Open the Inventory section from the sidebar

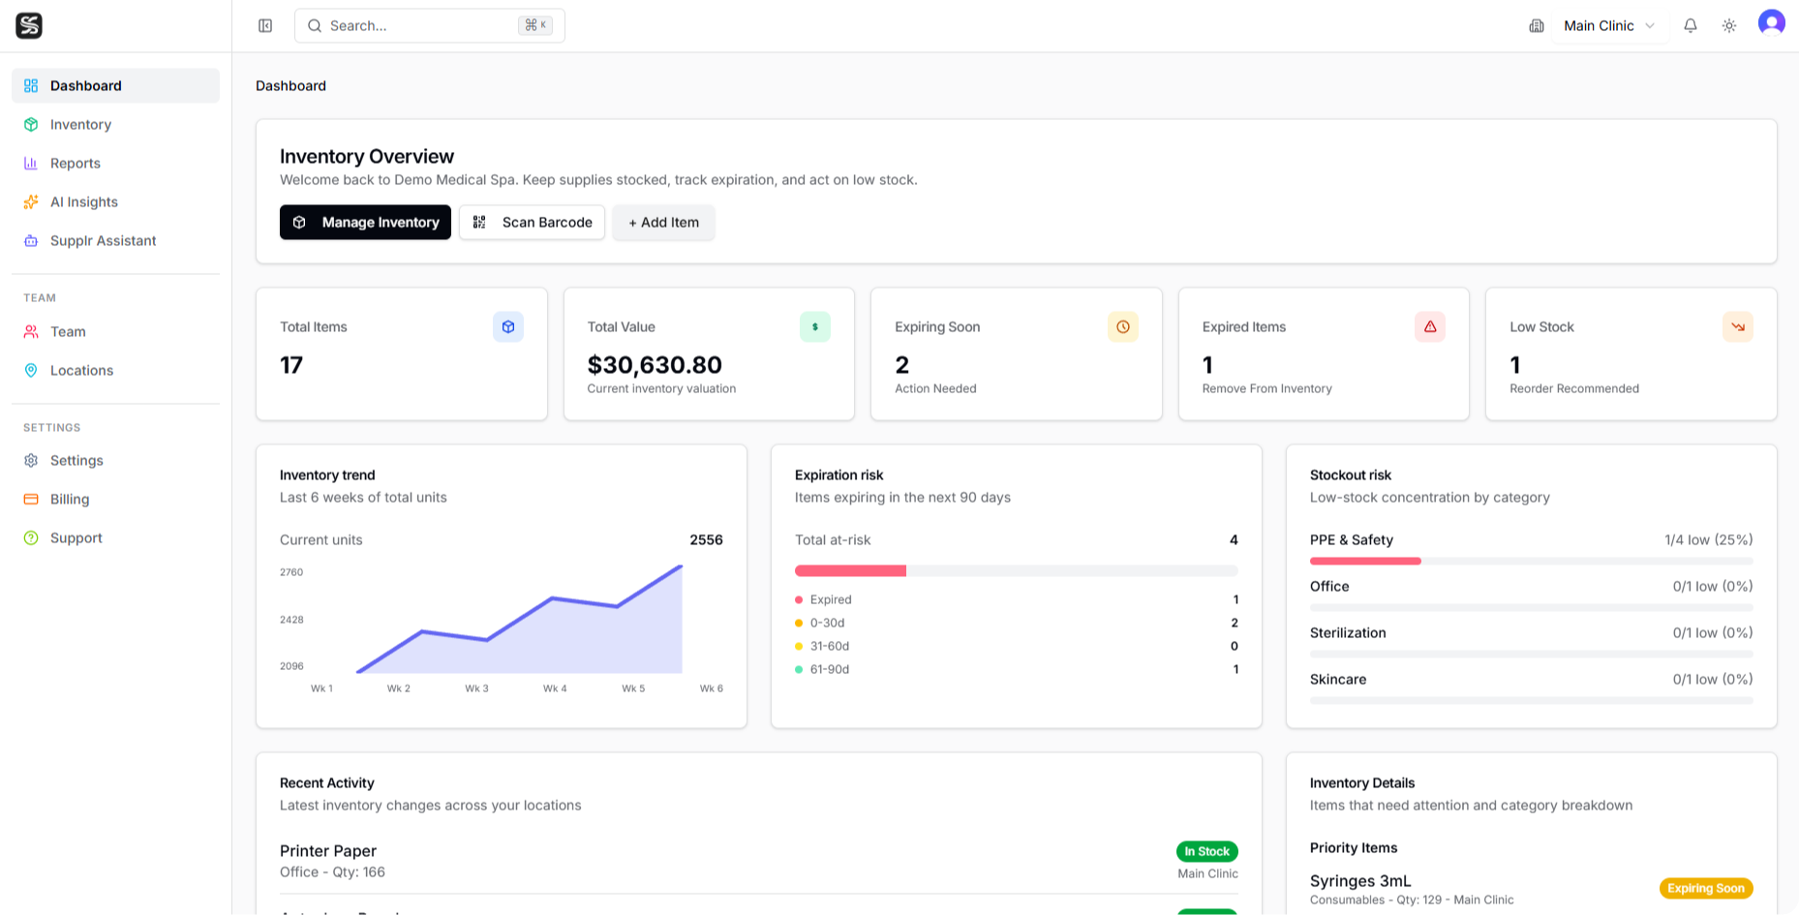(x=80, y=124)
